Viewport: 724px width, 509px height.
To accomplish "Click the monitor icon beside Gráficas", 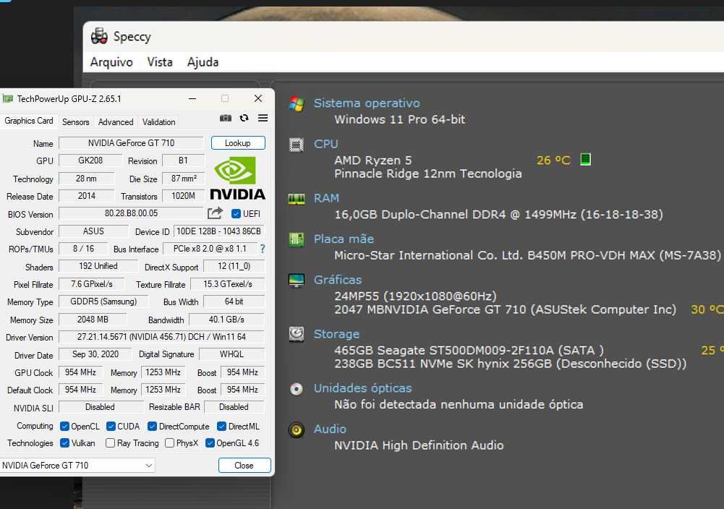I will tap(297, 280).
